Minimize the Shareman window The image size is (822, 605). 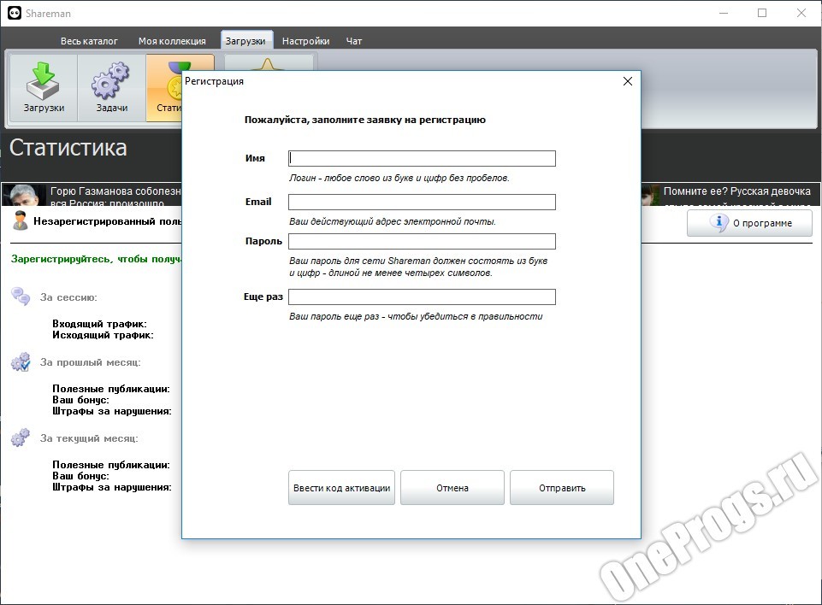(x=724, y=13)
